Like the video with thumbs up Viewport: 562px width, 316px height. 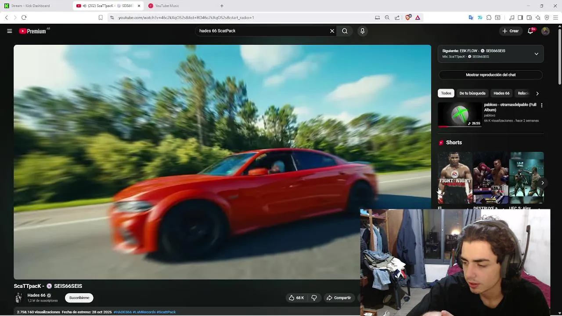[x=297, y=298]
